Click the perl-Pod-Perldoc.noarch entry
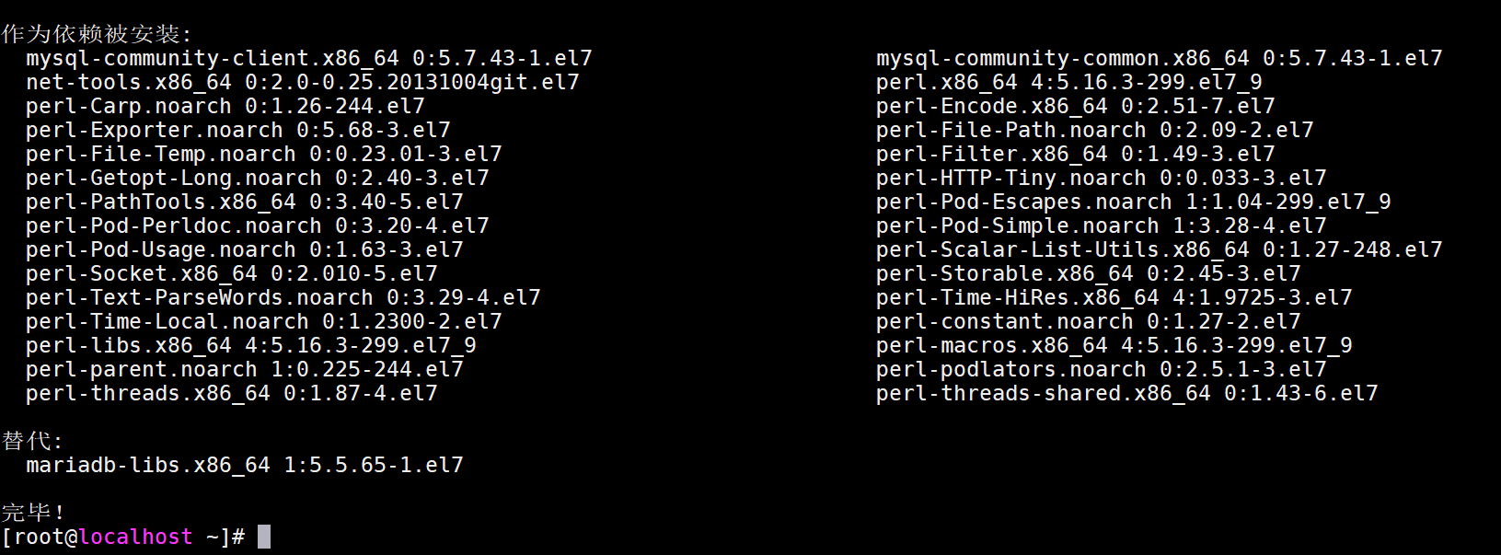The height and width of the screenshot is (555, 1501). coord(258,225)
